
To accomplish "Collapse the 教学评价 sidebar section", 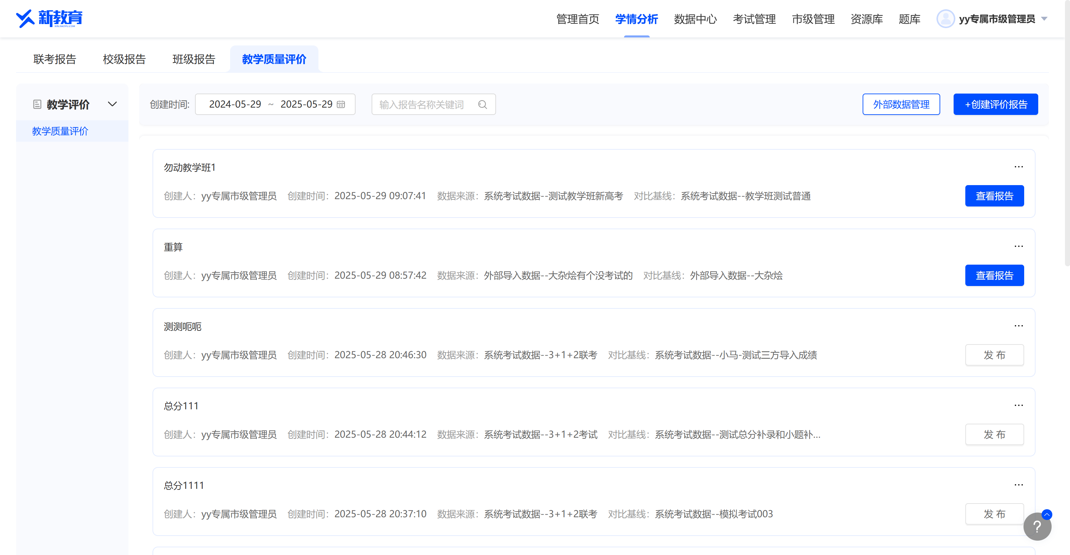I will [x=112, y=104].
